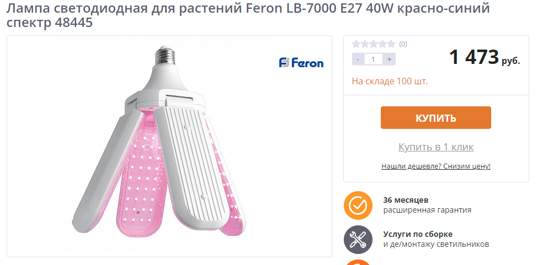Screen dimensions: 548x265
Task: Follow the Нашли дешевле? Снизим цену! link
Action: (436, 166)
